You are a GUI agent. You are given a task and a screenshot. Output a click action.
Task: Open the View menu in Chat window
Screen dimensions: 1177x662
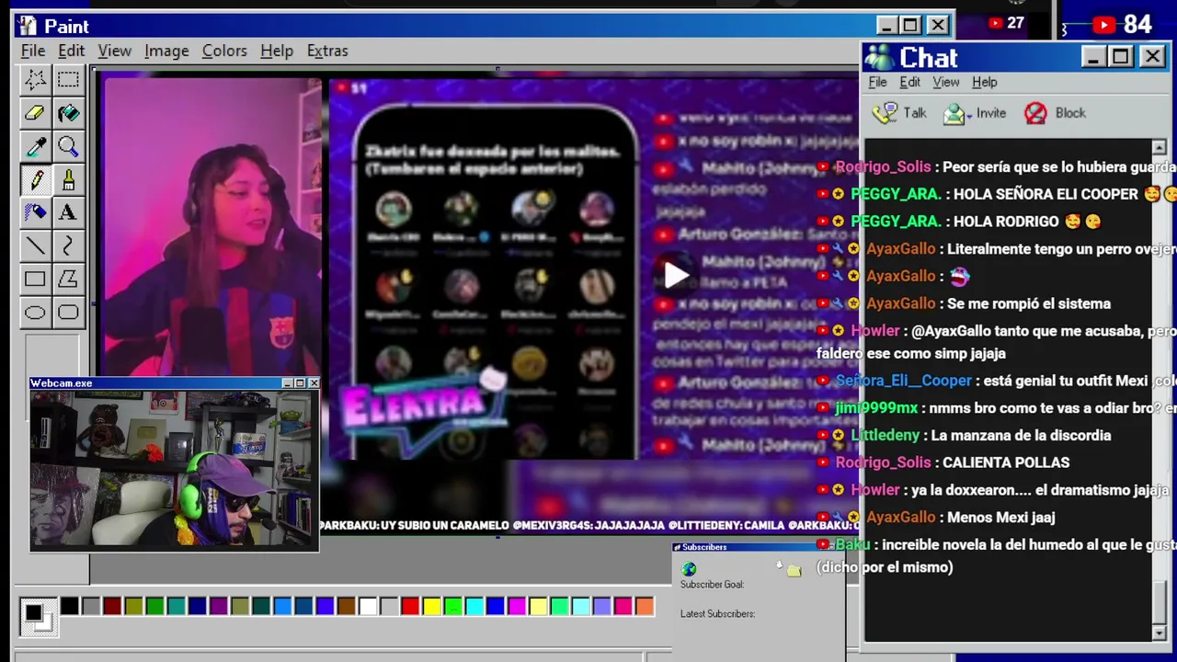tap(946, 83)
